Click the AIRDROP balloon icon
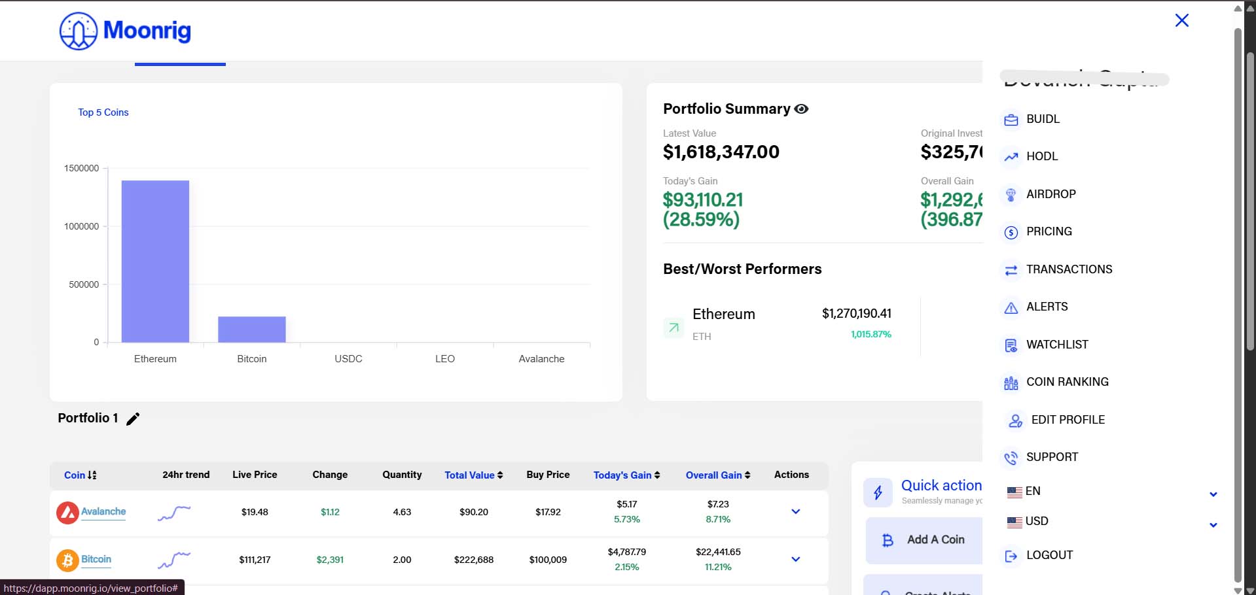This screenshot has width=1256, height=595. [x=1011, y=195]
